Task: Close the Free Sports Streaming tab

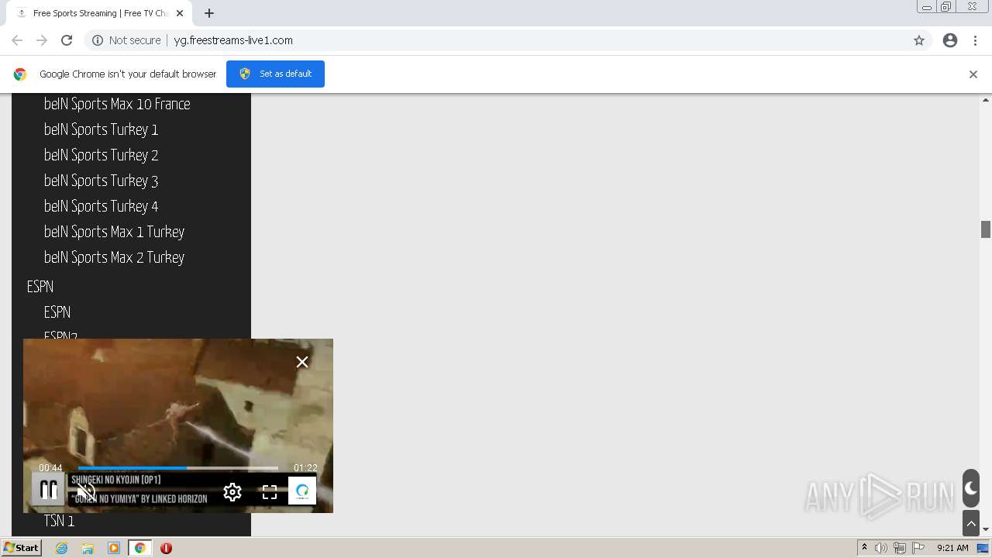Action: pos(180,13)
